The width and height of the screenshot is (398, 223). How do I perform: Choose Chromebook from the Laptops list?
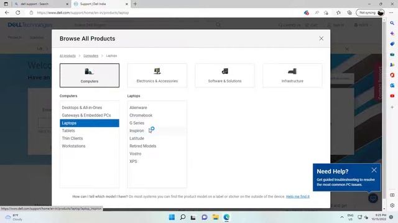(x=157, y=115)
